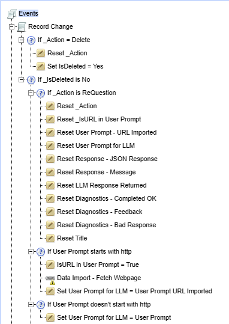Collapse the If _Action is ReQuestion branch
Viewport: 229px width, 324px height.
[x=31, y=93]
